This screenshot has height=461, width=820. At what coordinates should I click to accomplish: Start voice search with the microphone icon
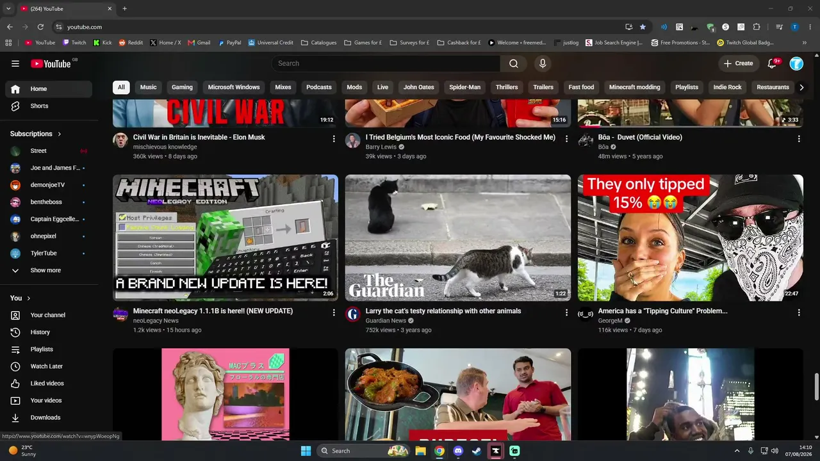(543, 63)
